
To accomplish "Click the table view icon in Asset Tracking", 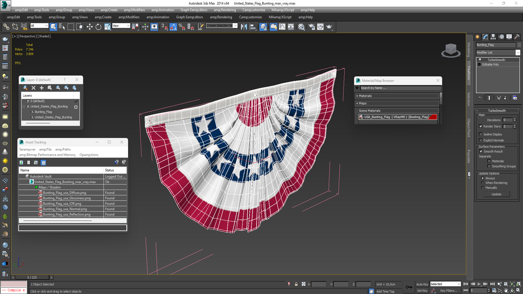I will click(x=44, y=163).
